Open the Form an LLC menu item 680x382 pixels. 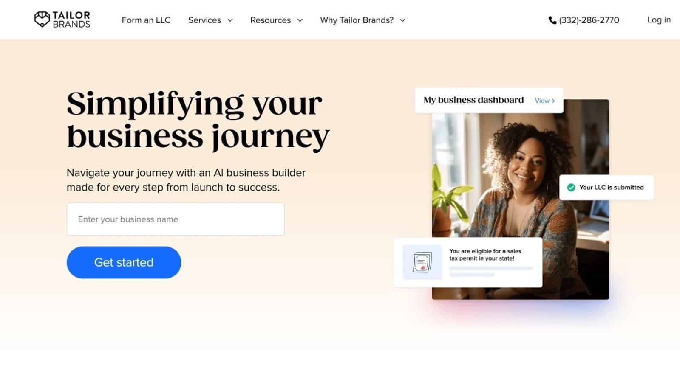coord(146,20)
